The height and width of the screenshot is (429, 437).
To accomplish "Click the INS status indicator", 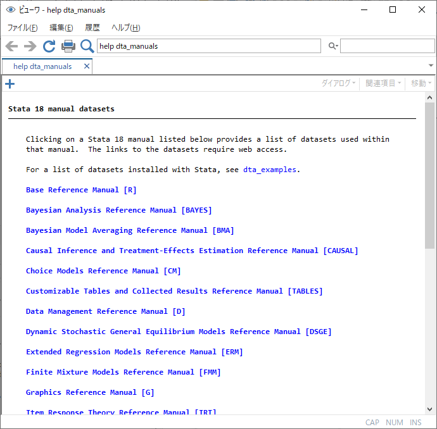I will (415, 422).
